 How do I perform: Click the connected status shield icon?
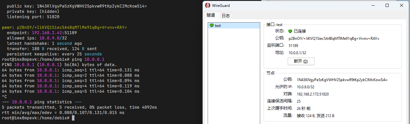[x=290, y=31]
